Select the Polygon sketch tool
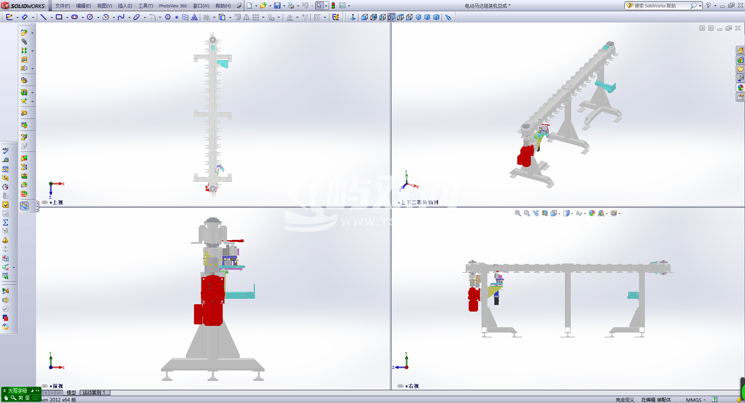 click(x=168, y=17)
